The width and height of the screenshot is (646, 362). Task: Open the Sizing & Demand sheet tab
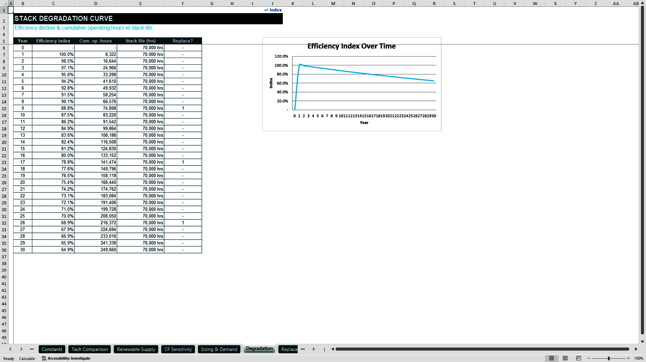pos(219,349)
